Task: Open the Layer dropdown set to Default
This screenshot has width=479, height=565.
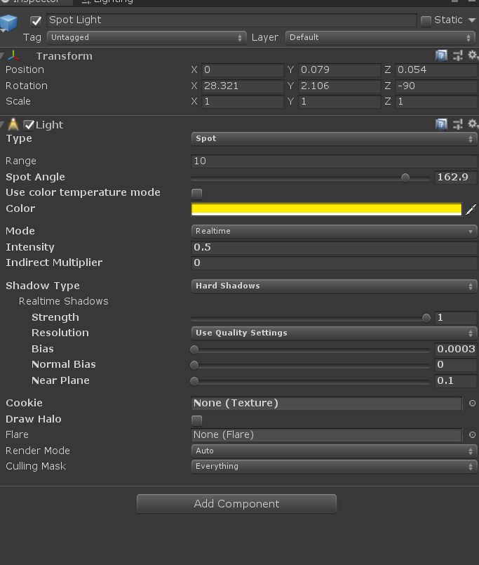Action: (379, 37)
